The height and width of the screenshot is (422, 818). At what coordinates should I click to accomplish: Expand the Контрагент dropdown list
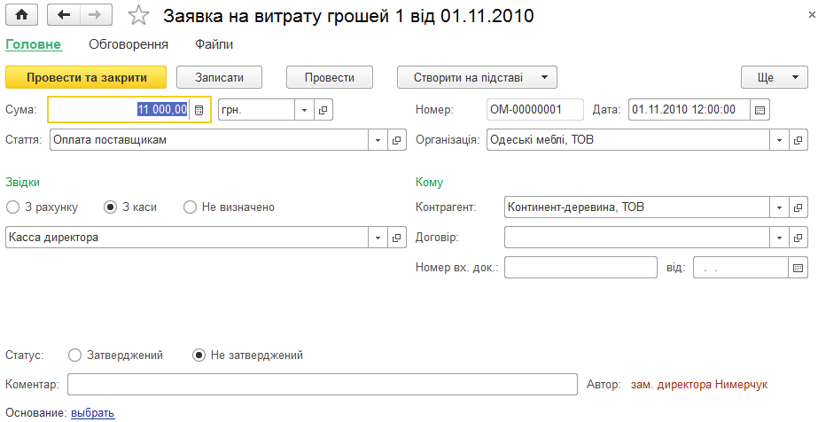point(779,207)
